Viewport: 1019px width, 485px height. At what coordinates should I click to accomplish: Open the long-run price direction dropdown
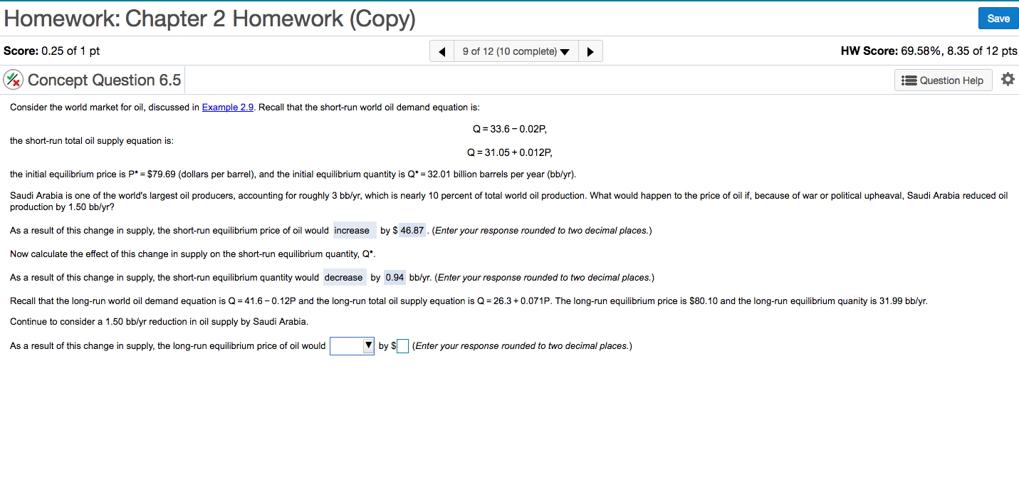coord(352,346)
